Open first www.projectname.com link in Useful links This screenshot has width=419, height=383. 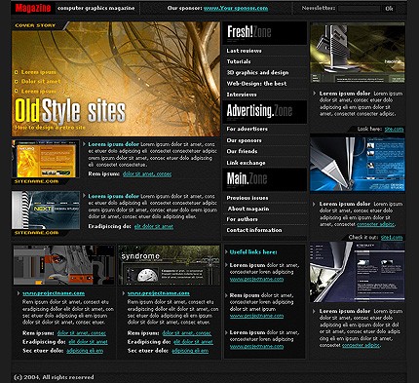pos(256,280)
